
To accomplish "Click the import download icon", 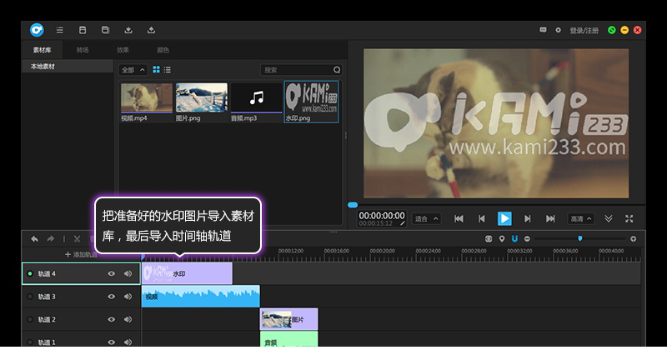I will coord(128,30).
